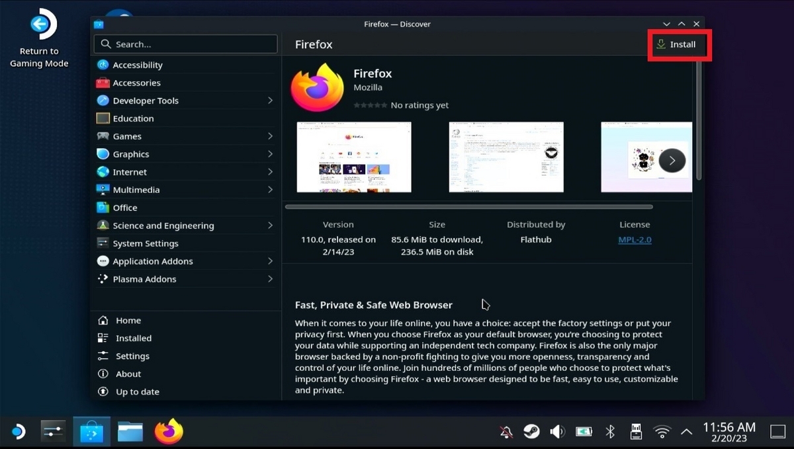
Task: Open the Wi-Fi network tray icon
Action: 662,432
